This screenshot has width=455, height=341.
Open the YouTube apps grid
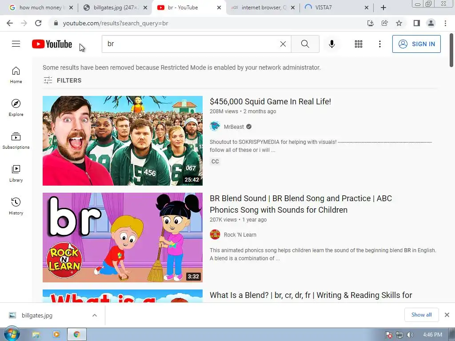[x=359, y=44]
